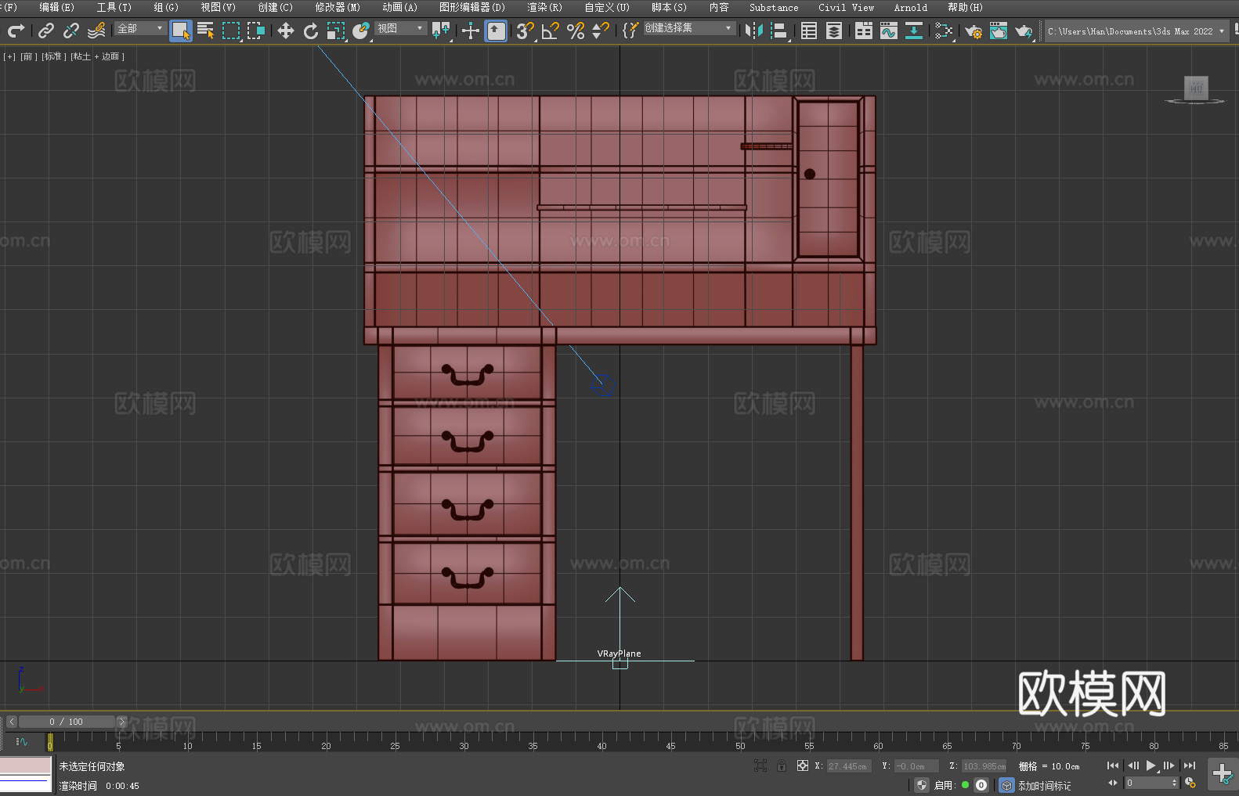Toggle the 3D Snaps button
This screenshot has height=796, width=1239.
pyautogui.click(x=526, y=31)
